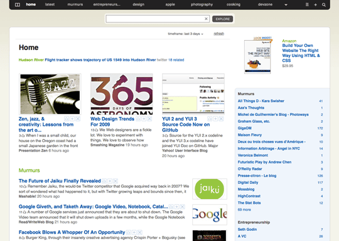Click the refresh link

[x=219, y=34]
